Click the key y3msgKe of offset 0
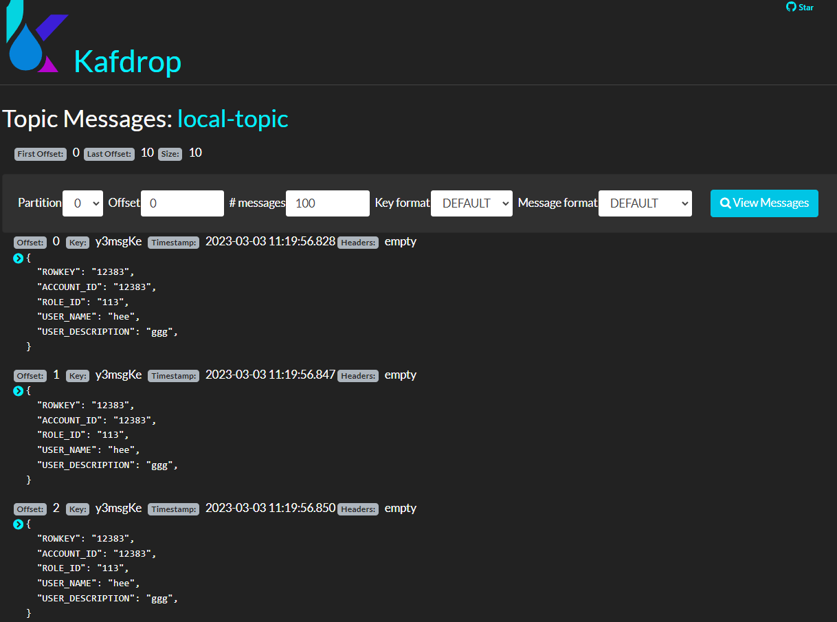 [118, 241]
